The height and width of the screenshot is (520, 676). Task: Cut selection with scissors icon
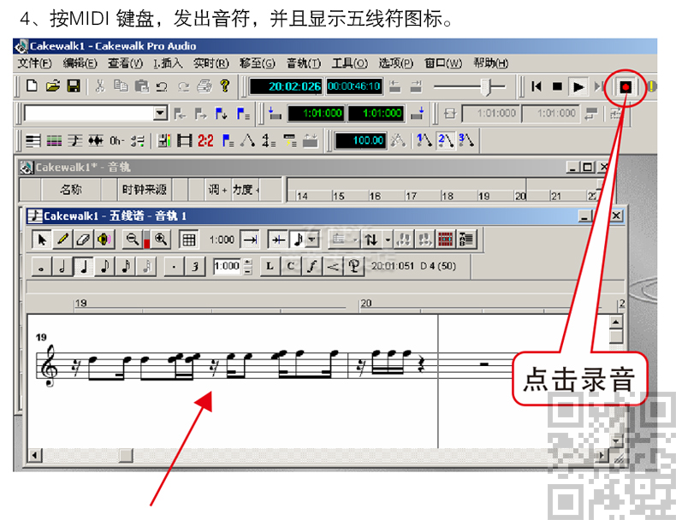pos(100,86)
